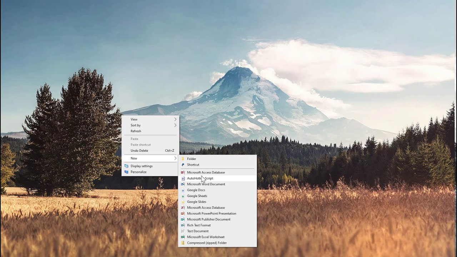Open Personalize from the context menu
The image size is (457, 257).
(x=150, y=172)
